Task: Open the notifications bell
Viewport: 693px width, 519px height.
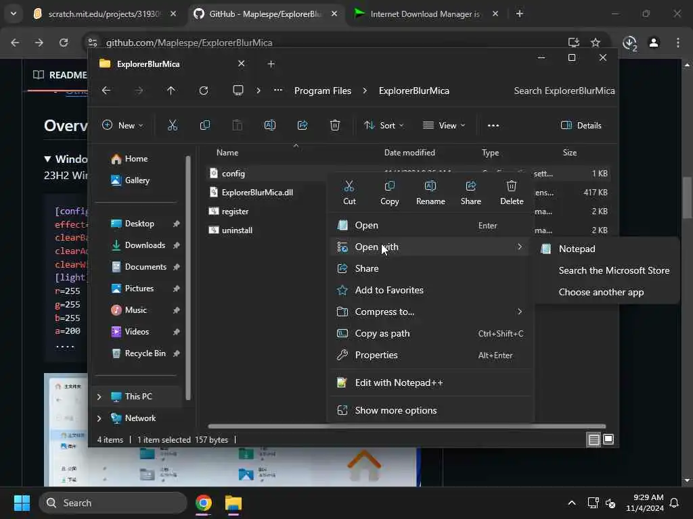Action: [x=675, y=503]
